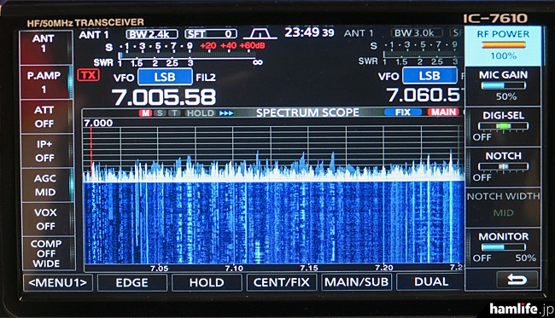Tap the scope speed arrows icon

pyautogui.click(x=226, y=113)
